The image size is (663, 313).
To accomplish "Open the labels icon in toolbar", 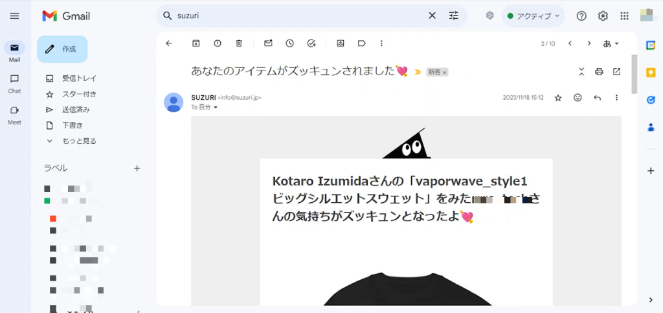I will click(x=361, y=43).
